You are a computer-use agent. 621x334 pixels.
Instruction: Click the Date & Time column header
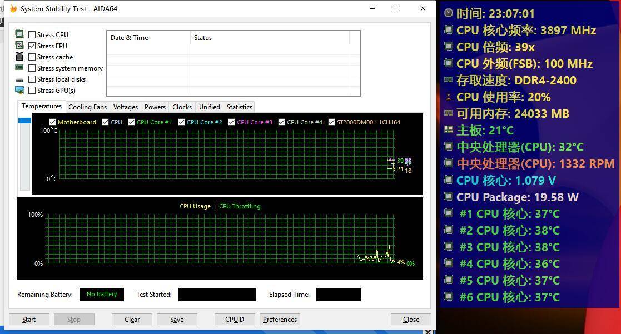click(148, 38)
